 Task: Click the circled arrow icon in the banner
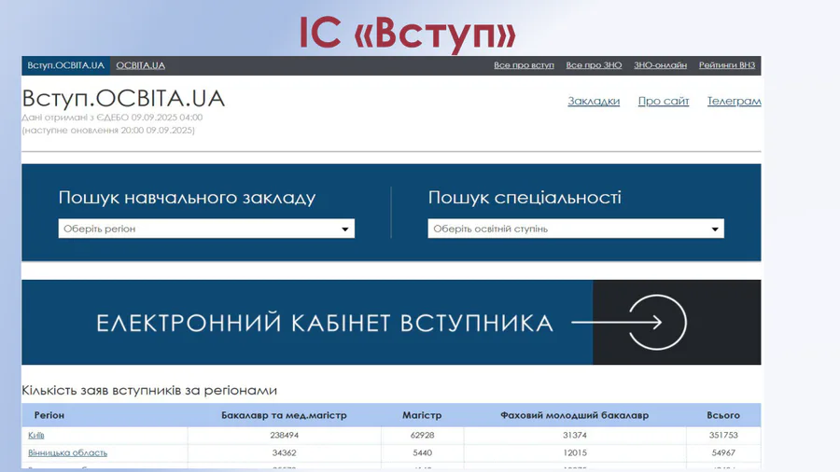[658, 323]
